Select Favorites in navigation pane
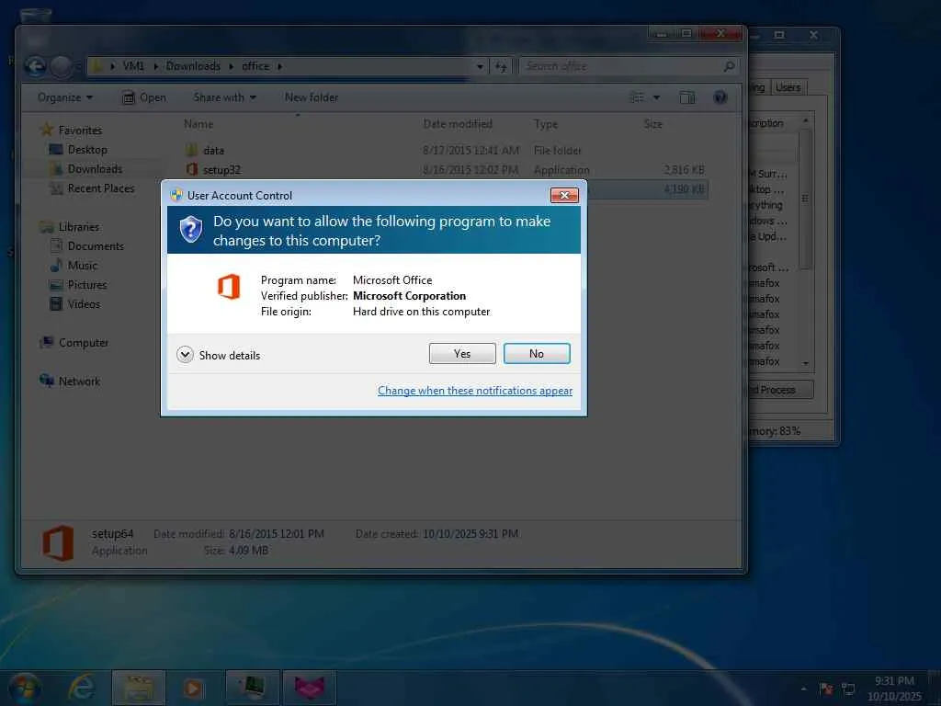 click(x=80, y=131)
